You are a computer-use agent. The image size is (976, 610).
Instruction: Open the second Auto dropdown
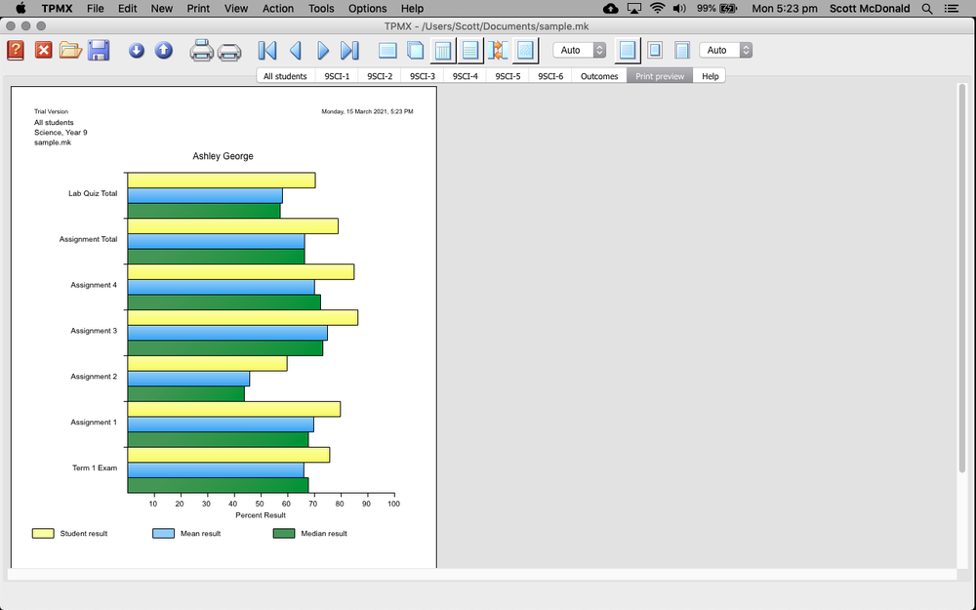[x=726, y=51]
